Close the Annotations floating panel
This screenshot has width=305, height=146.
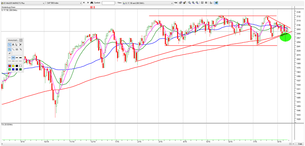click(x=21, y=40)
